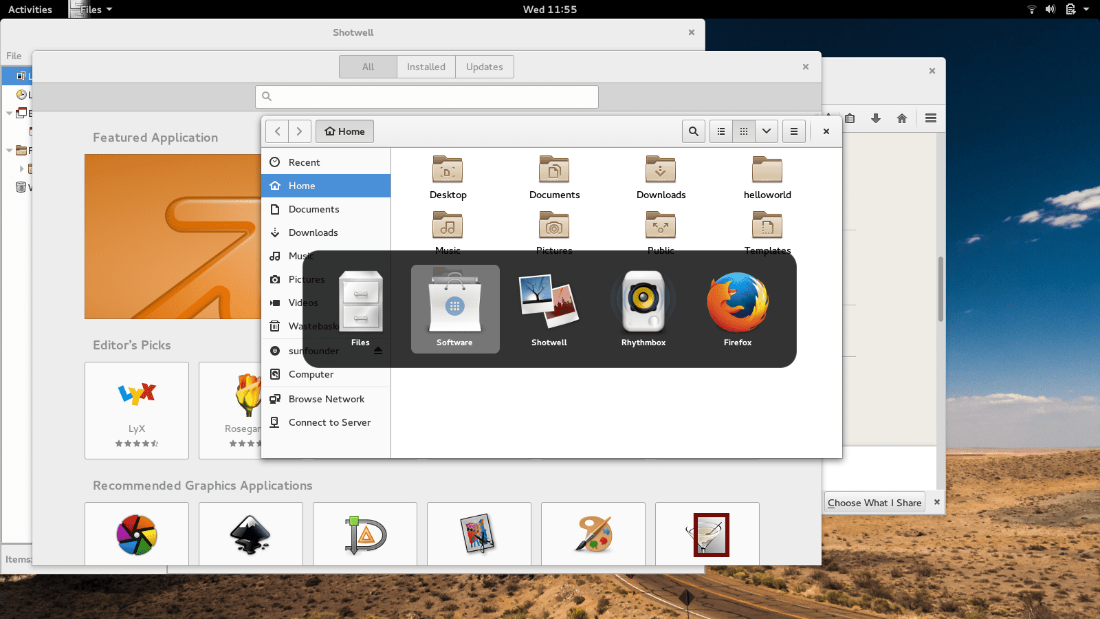This screenshot has width=1100, height=619.
Task: Go forward in Files
Action: pos(300,131)
